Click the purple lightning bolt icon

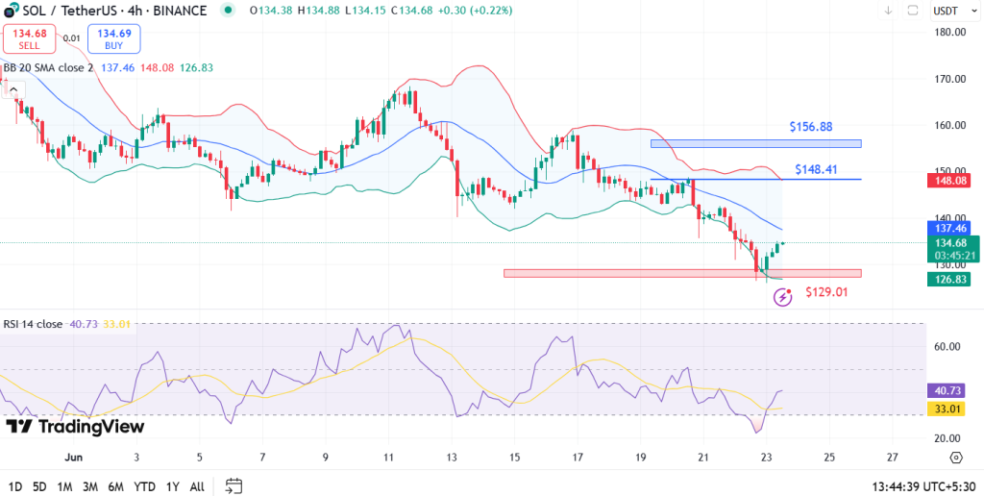pyautogui.click(x=783, y=297)
